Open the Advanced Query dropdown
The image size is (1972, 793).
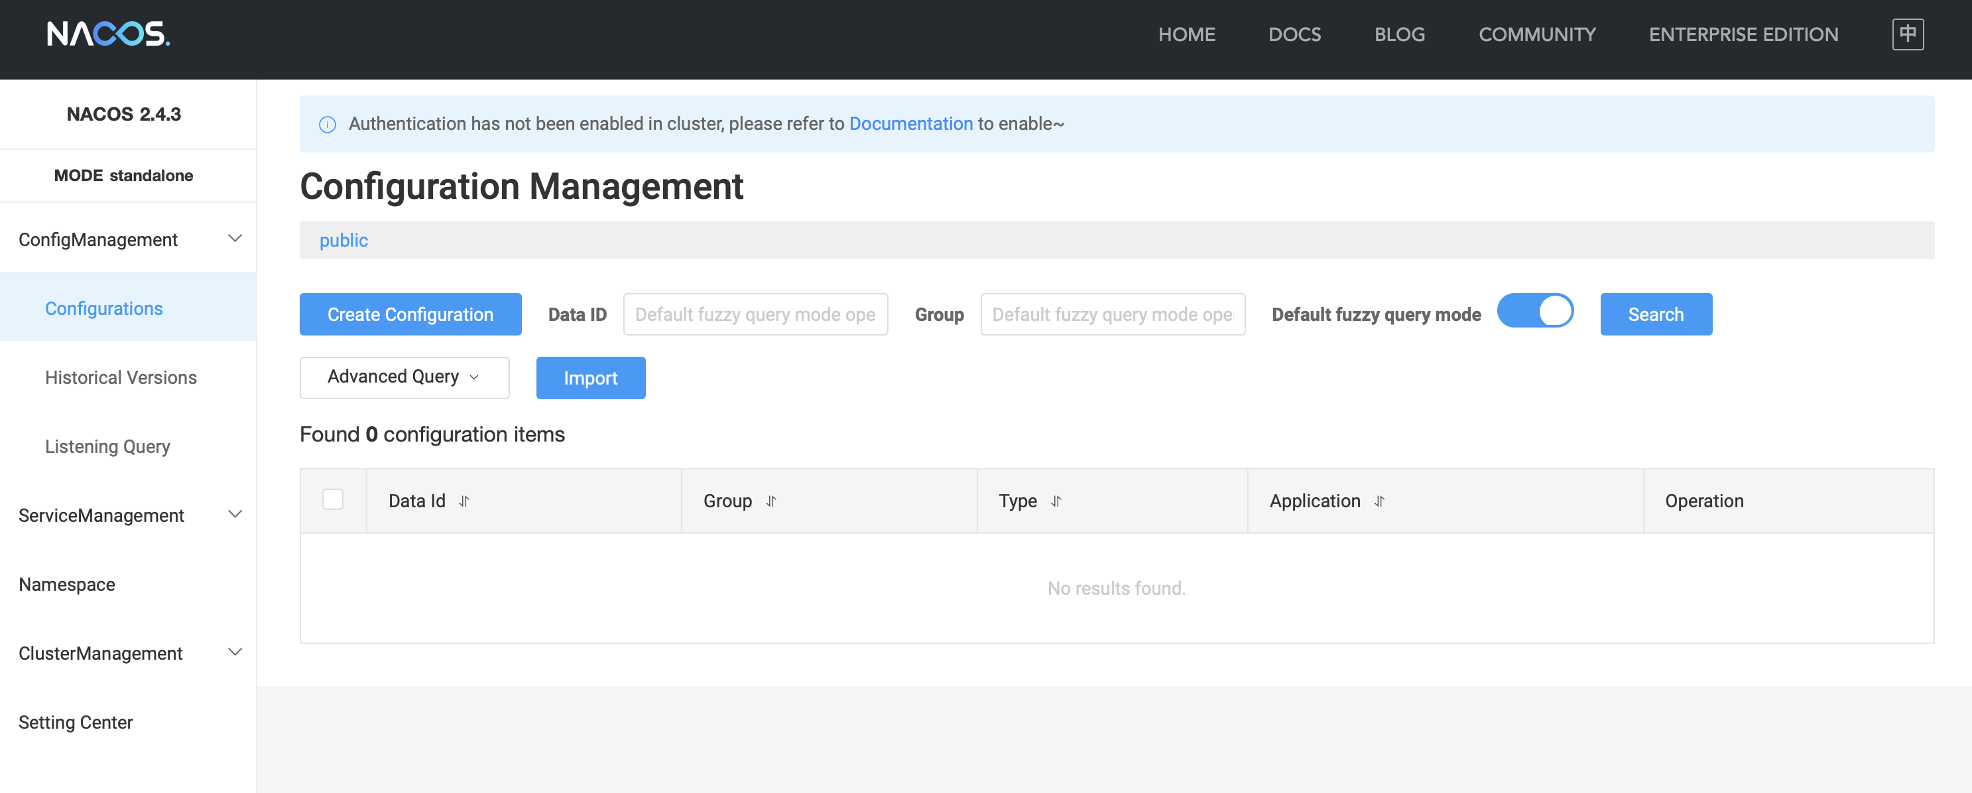coord(404,377)
